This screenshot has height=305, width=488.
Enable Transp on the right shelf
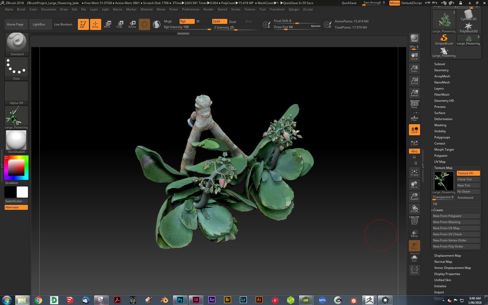[414, 234]
